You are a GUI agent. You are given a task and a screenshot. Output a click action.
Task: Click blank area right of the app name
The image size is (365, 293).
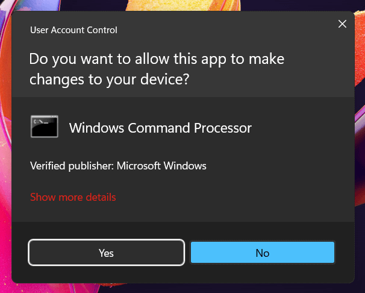(301, 128)
